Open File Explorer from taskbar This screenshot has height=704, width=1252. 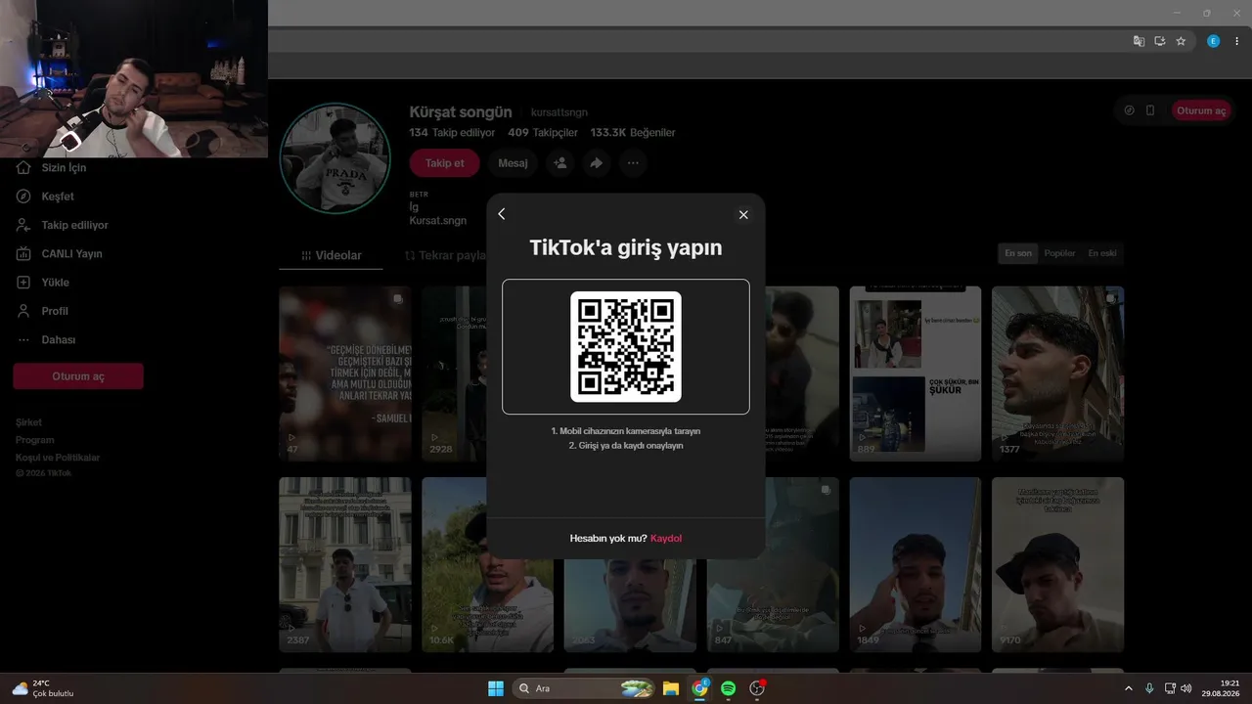click(671, 688)
